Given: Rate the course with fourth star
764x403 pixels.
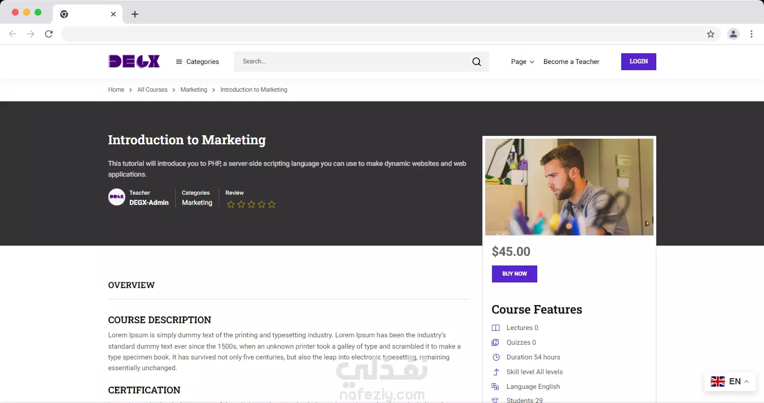Looking at the screenshot, I should [261, 204].
